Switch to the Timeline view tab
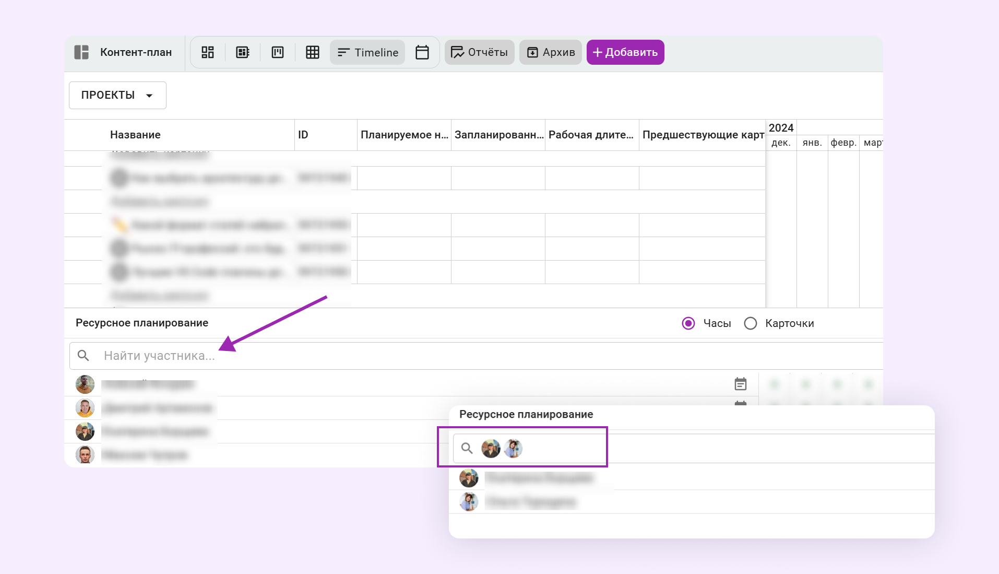 pyautogui.click(x=368, y=52)
